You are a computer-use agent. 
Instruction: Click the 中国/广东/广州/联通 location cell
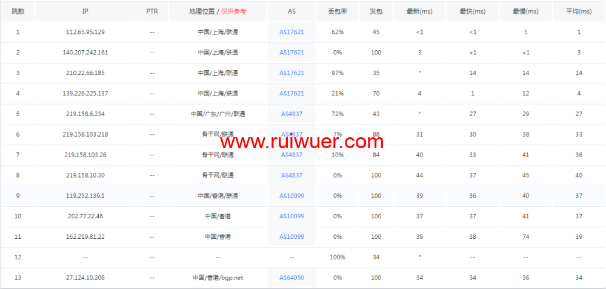coord(218,114)
